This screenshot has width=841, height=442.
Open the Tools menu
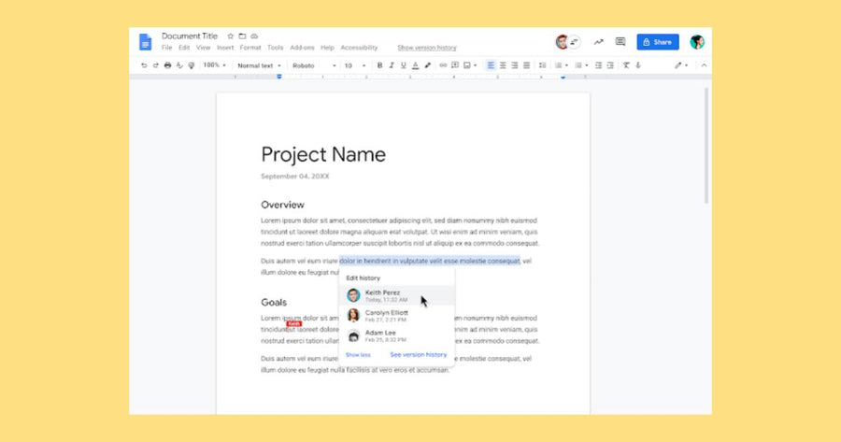pyautogui.click(x=275, y=48)
